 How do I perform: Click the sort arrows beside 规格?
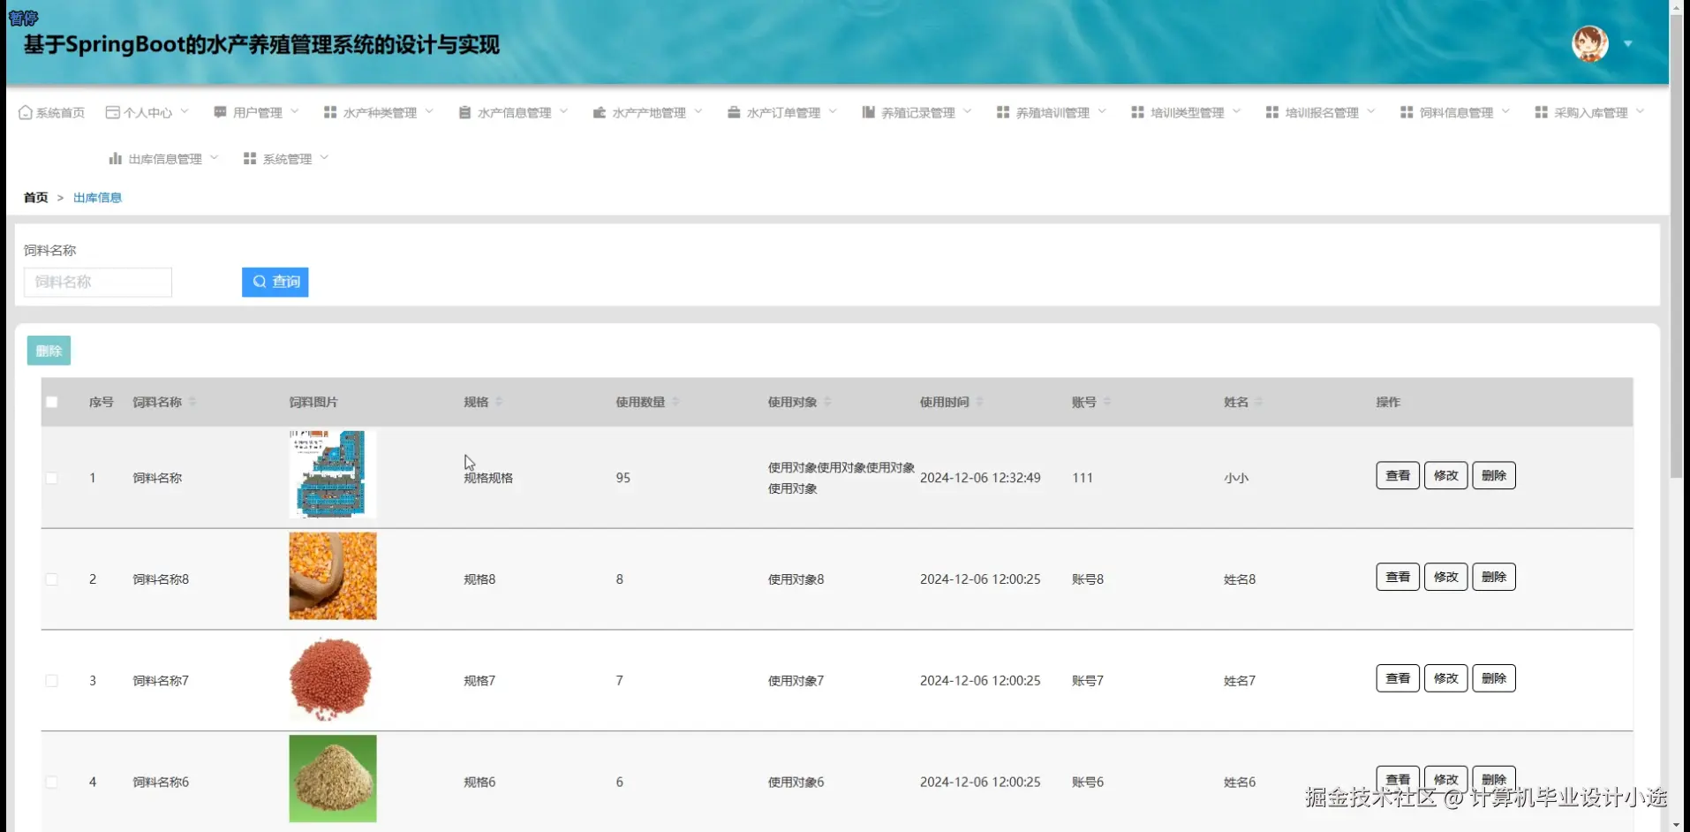pyautogui.click(x=499, y=402)
